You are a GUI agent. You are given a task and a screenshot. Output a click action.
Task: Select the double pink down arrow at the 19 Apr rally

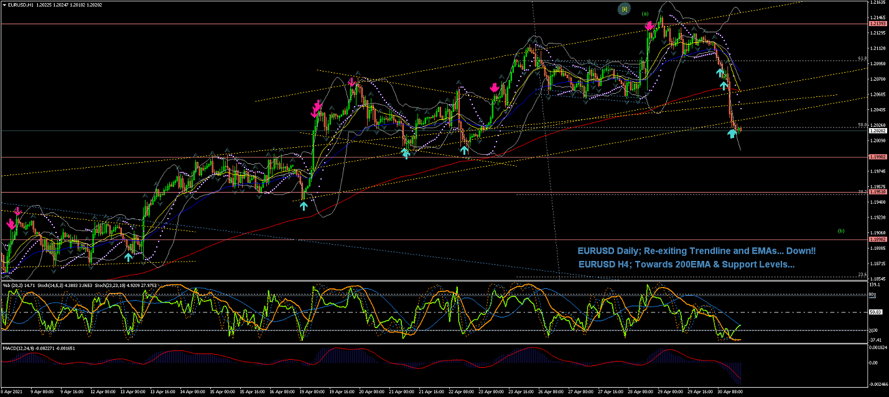317,108
